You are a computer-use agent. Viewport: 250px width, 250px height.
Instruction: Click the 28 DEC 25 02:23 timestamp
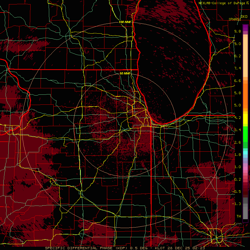[186, 248]
